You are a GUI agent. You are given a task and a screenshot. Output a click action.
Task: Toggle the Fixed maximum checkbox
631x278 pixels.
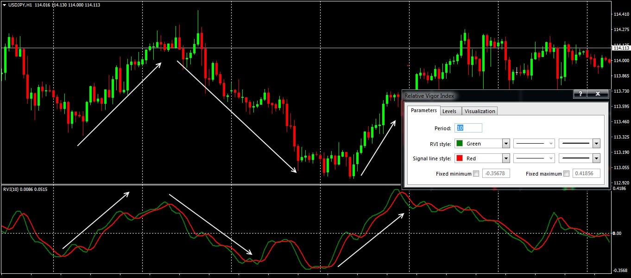[566, 174]
